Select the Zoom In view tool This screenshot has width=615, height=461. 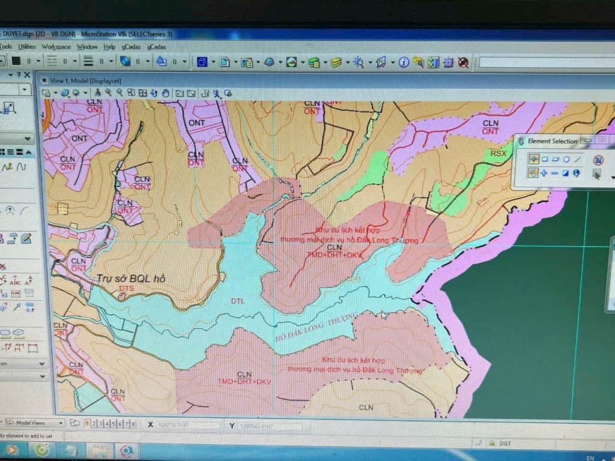[x=108, y=92]
